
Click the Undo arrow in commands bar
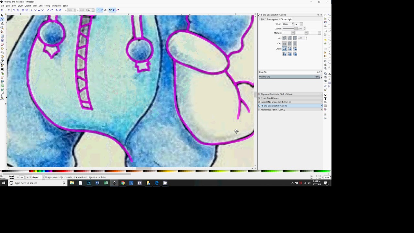click(325, 40)
